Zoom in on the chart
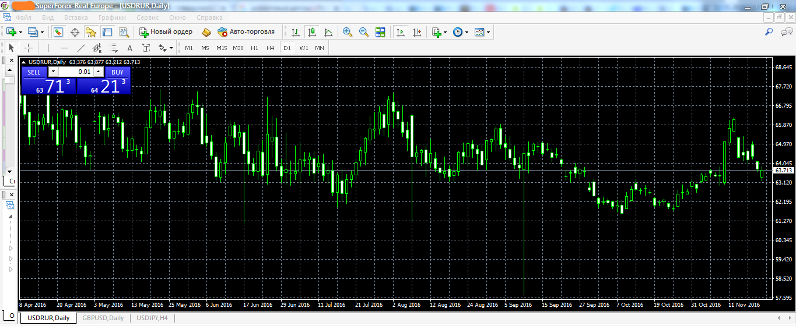This screenshot has width=796, height=326. (348, 32)
